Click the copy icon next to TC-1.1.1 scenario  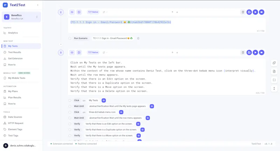click(x=138, y=38)
